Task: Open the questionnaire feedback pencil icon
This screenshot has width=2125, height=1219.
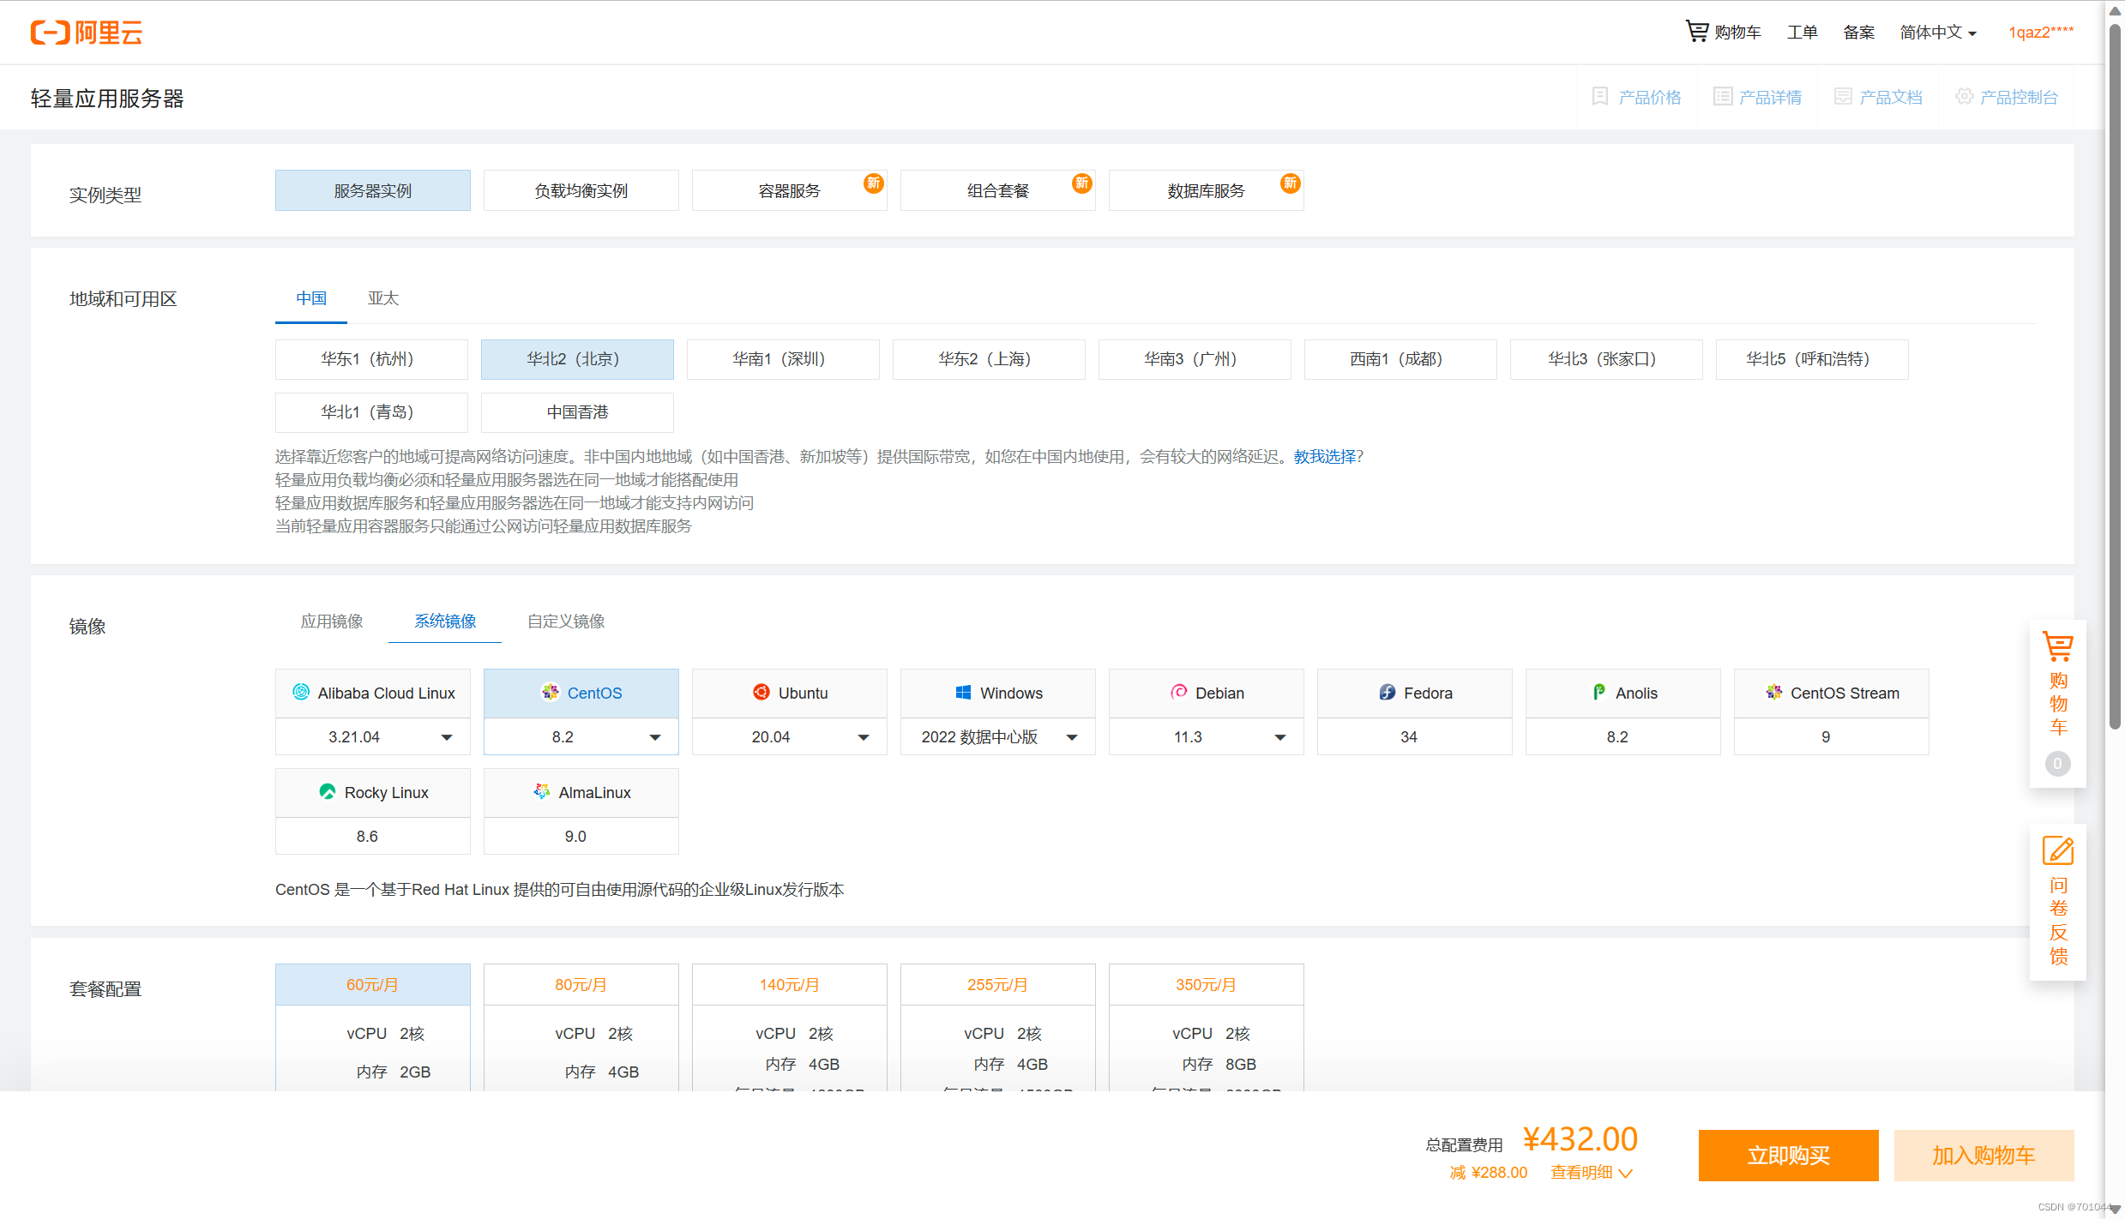Action: coord(2057,851)
